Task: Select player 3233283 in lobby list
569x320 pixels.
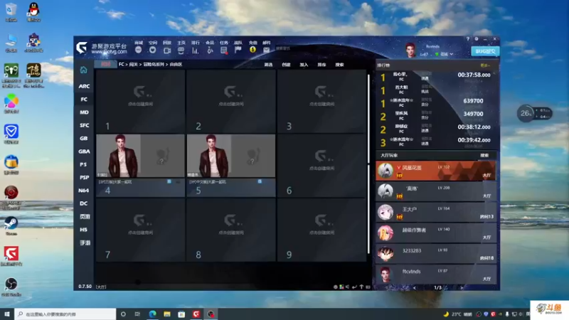Action: point(436,254)
